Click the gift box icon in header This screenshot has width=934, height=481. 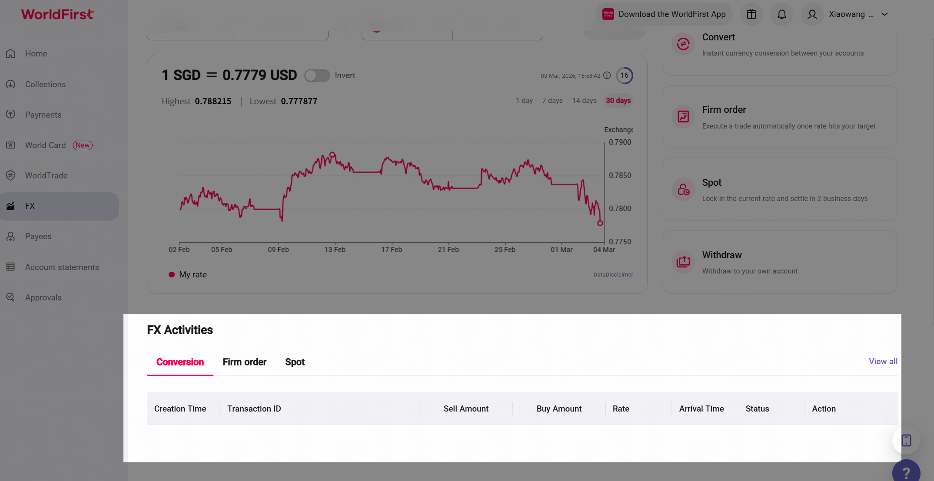click(x=751, y=14)
